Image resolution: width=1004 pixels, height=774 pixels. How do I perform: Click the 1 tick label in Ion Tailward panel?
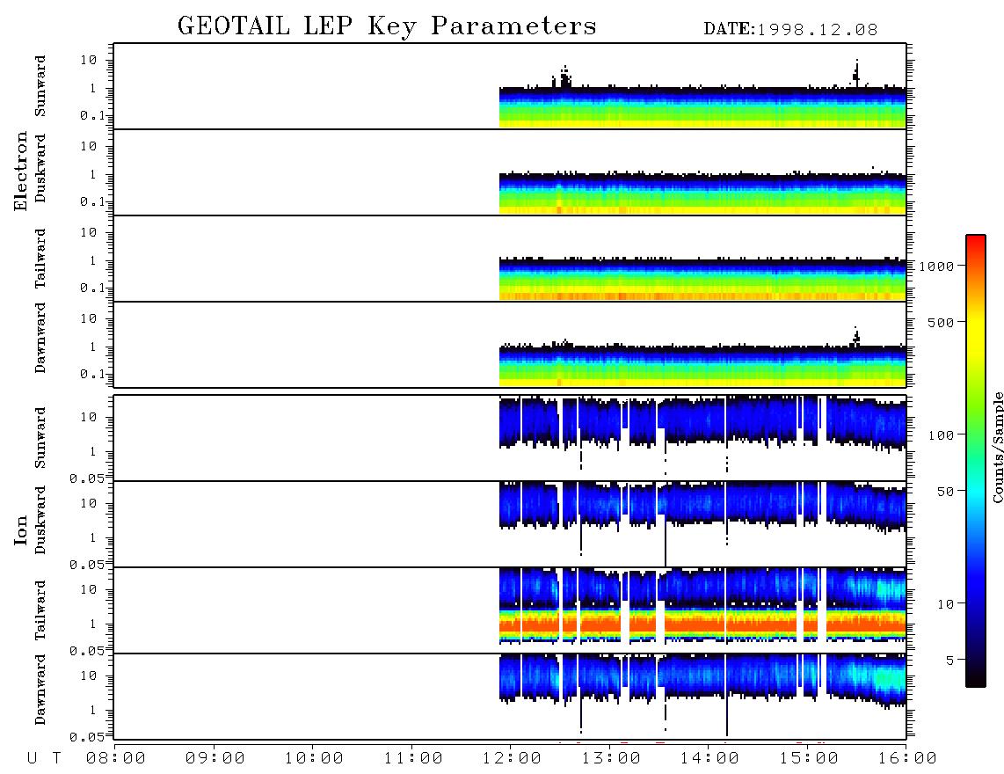(x=93, y=624)
